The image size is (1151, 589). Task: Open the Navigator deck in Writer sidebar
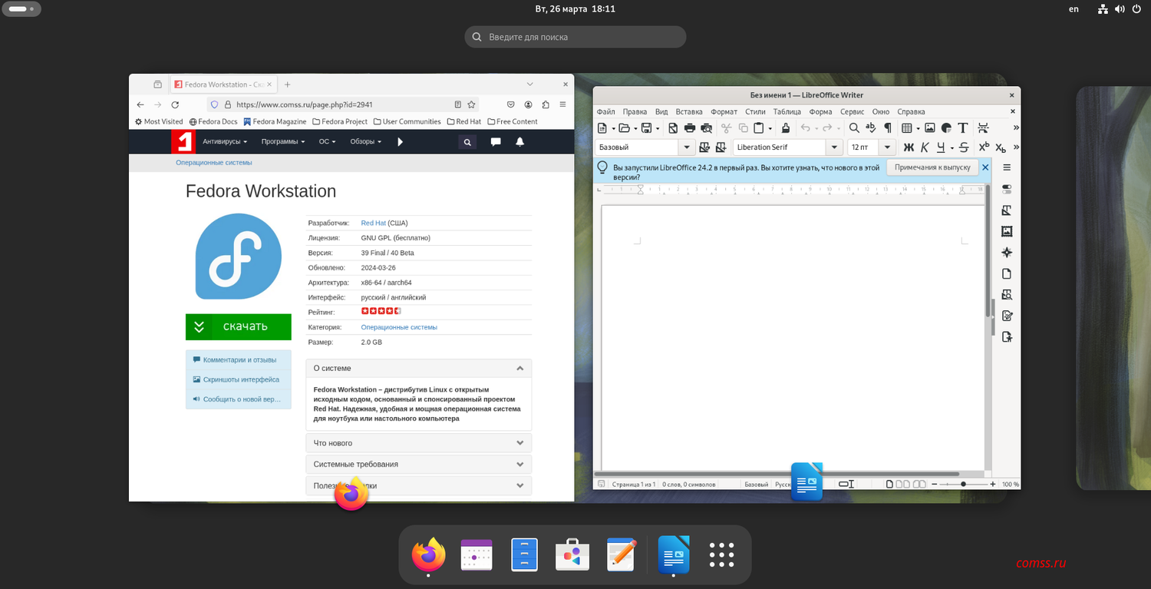(1008, 253)
